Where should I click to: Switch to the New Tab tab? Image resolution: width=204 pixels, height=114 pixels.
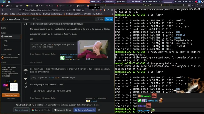coord(60,6)
